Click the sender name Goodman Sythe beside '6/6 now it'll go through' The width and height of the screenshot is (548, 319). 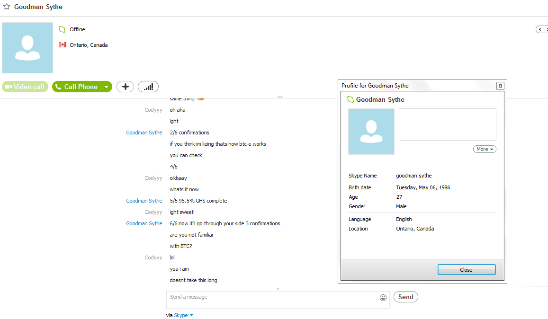point(144,223)
